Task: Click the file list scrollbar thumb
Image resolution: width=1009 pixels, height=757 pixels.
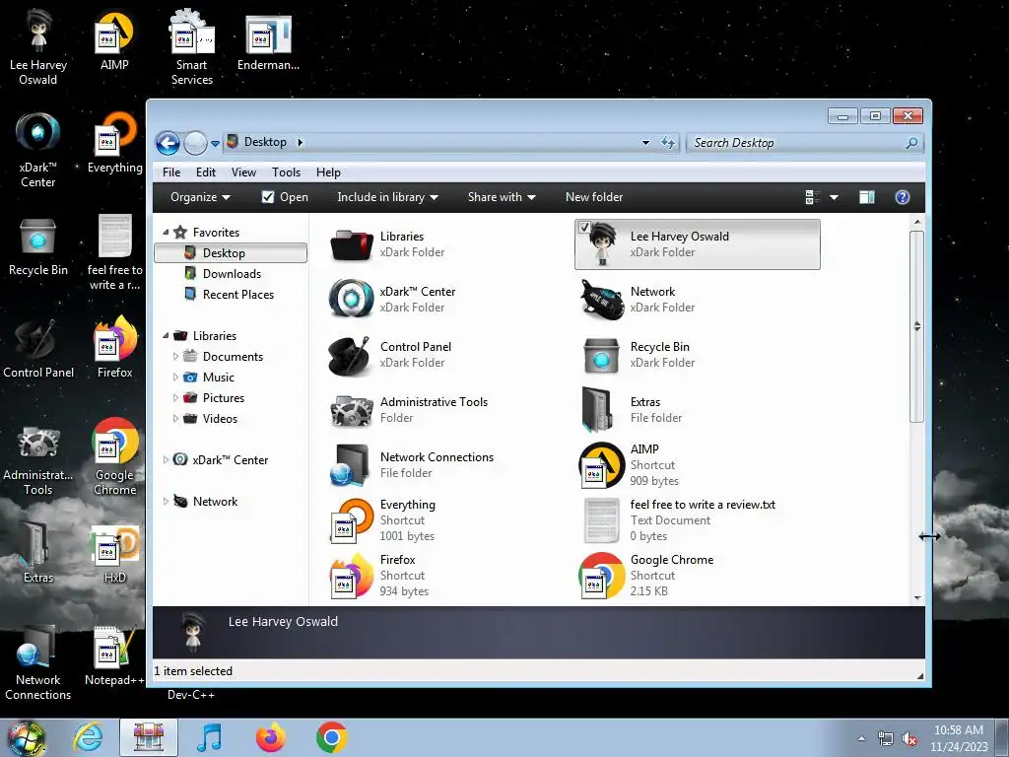Action: [x=917, y=326]
